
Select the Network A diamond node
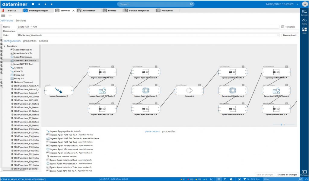tap(189, 91)
